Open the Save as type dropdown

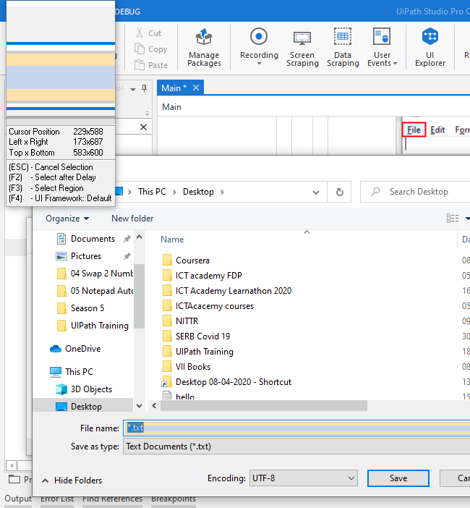(x=296, y=446)
